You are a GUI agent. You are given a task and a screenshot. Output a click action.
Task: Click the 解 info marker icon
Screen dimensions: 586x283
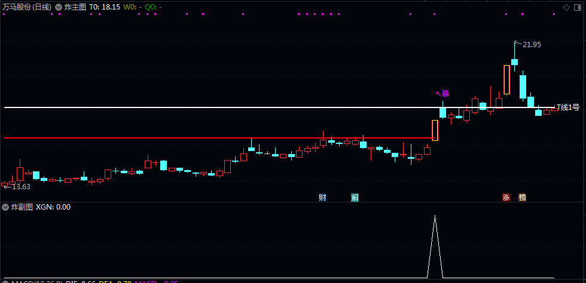(355, 198)
